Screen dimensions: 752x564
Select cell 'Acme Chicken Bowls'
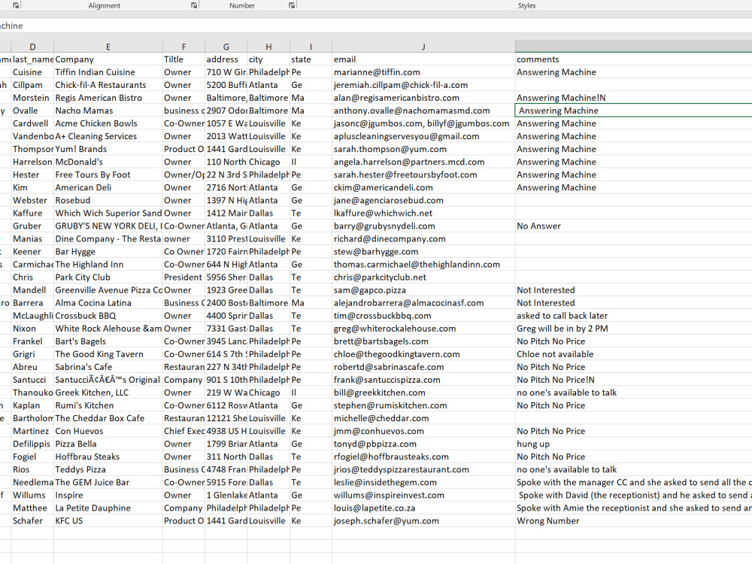tap(108, 124)
